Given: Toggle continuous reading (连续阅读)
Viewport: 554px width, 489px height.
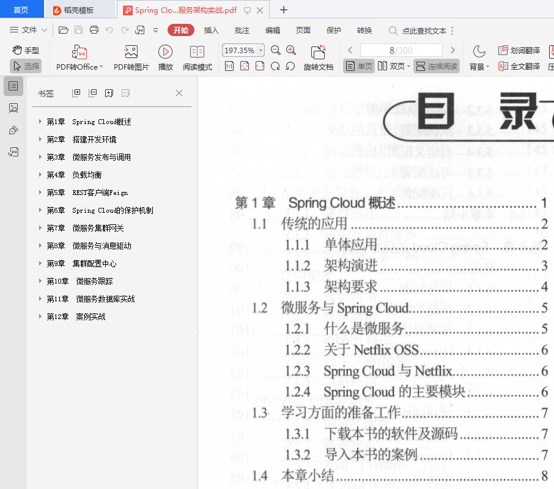Looking at the screenshot, I should pyautogui.click(x=437, y=66).
